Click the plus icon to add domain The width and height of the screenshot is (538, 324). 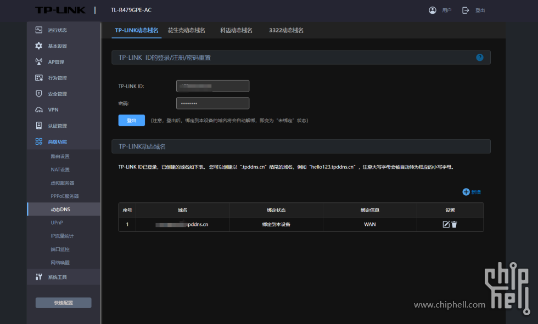click(466, 192)
